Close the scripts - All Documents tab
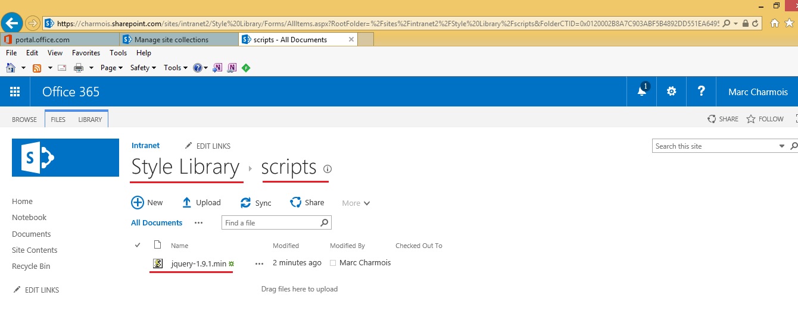 pos(351,39)
